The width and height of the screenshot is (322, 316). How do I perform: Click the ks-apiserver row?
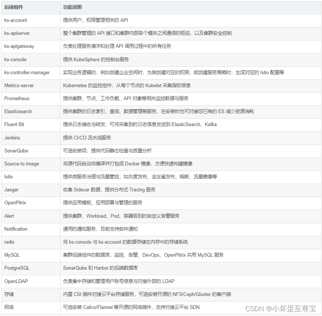[16, 33]
